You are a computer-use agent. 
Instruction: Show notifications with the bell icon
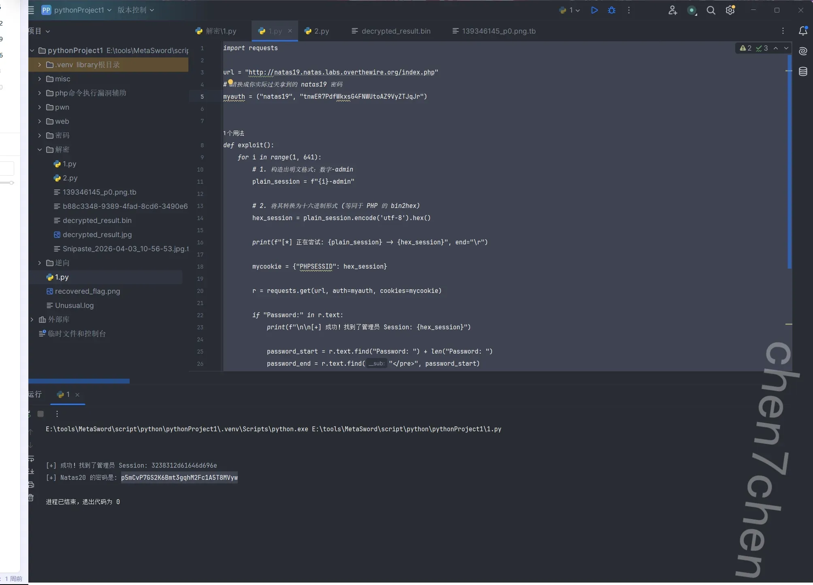[x=803, y=31]
